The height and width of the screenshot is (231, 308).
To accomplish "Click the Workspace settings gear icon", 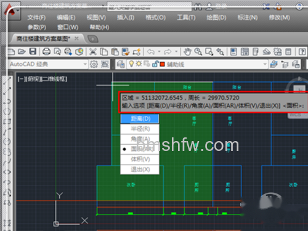I will [94, 64].
